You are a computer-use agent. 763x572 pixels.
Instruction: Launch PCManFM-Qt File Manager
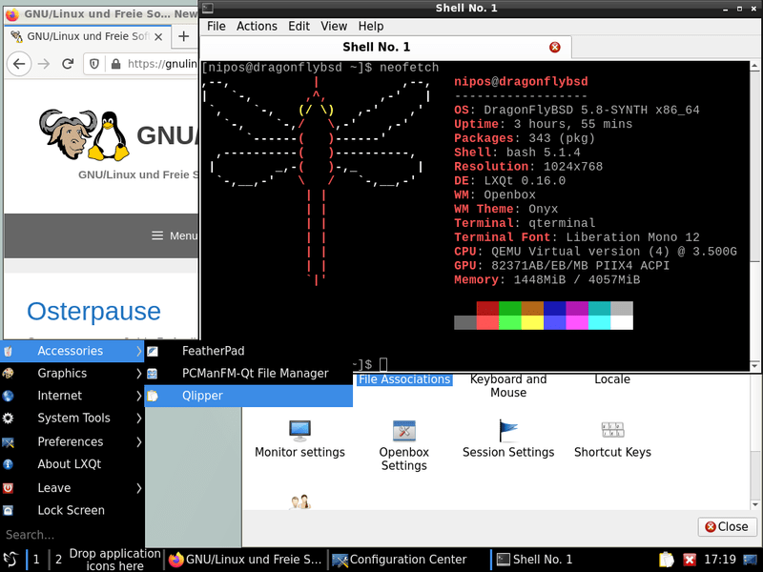[x=249, y=373]
